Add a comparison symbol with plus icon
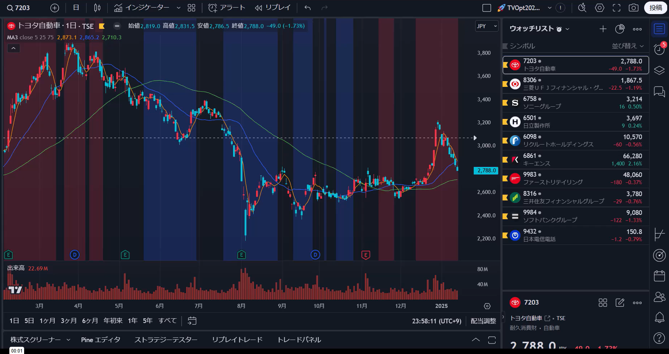The width and height of the screenshot is (669, 354). tap(55, 8)
